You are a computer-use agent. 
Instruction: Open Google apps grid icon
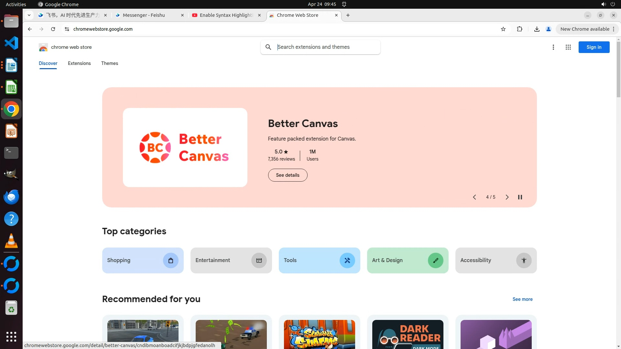[x=568, y=47]
